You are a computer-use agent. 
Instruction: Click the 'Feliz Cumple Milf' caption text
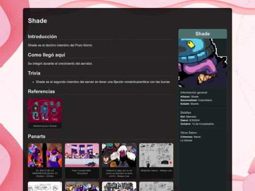(x=82, y=172)
